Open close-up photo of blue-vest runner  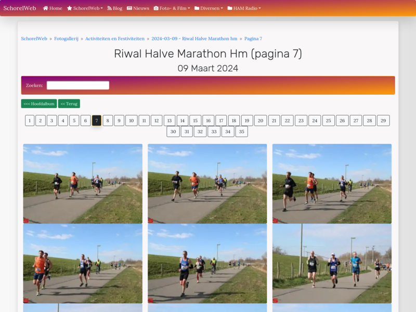207,264
